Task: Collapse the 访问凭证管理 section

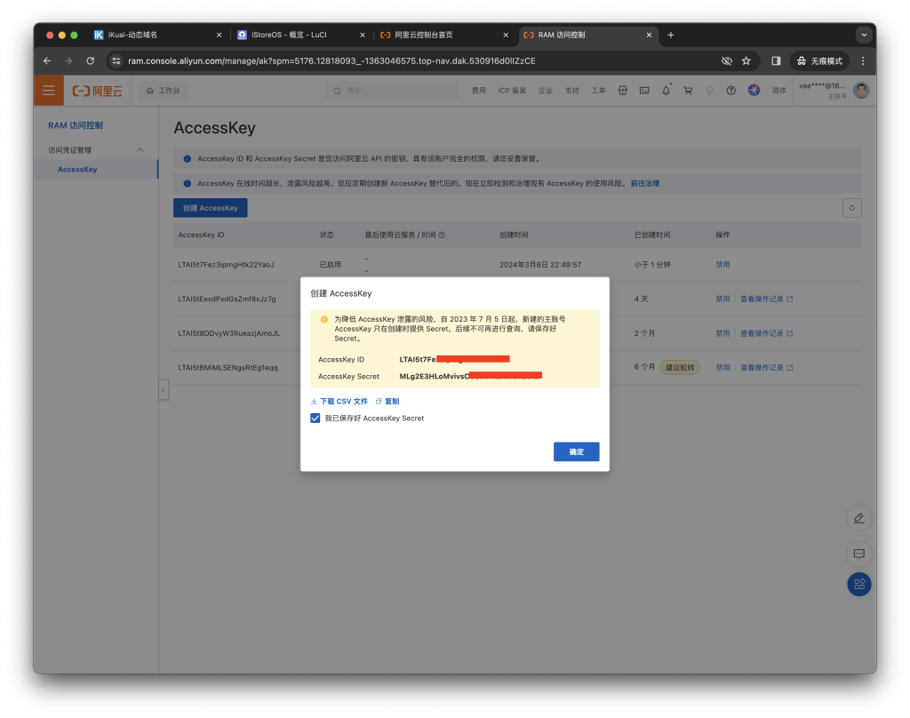Action: point(140,150)
